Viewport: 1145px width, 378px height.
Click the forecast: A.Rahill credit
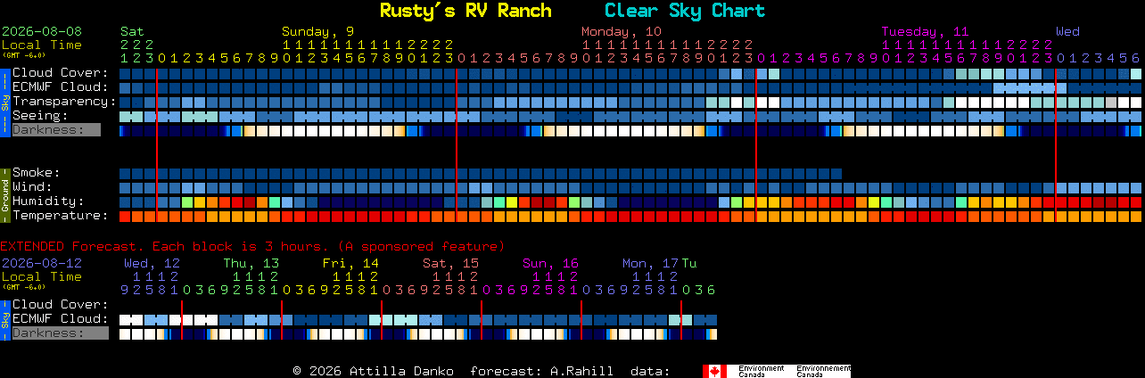541,370
